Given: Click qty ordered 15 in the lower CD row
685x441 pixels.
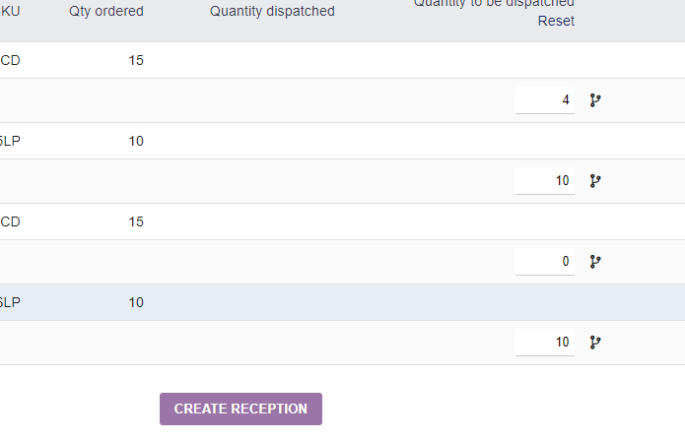Looking at the screenshot, I should click(x=136, y=221).
